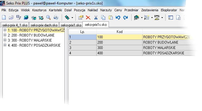Open dropdown beside the green book icon
The height and width of the screenshot is (111, 202).
click(x=142, y=18)
